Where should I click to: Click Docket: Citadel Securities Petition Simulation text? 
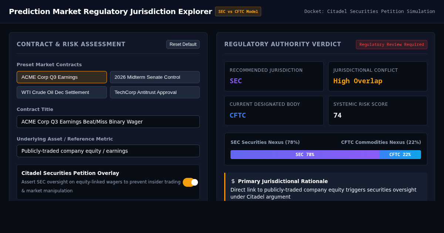click(370, 11)
